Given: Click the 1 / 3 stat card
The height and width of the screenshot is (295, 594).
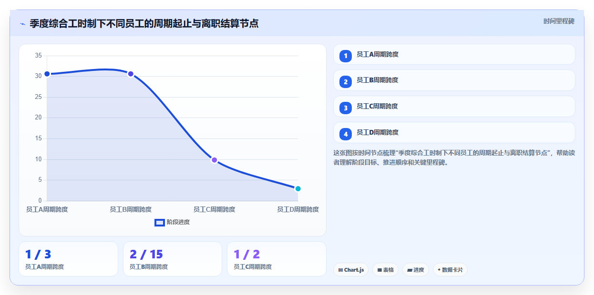Looking at the screenshot, I should (68, 259).
